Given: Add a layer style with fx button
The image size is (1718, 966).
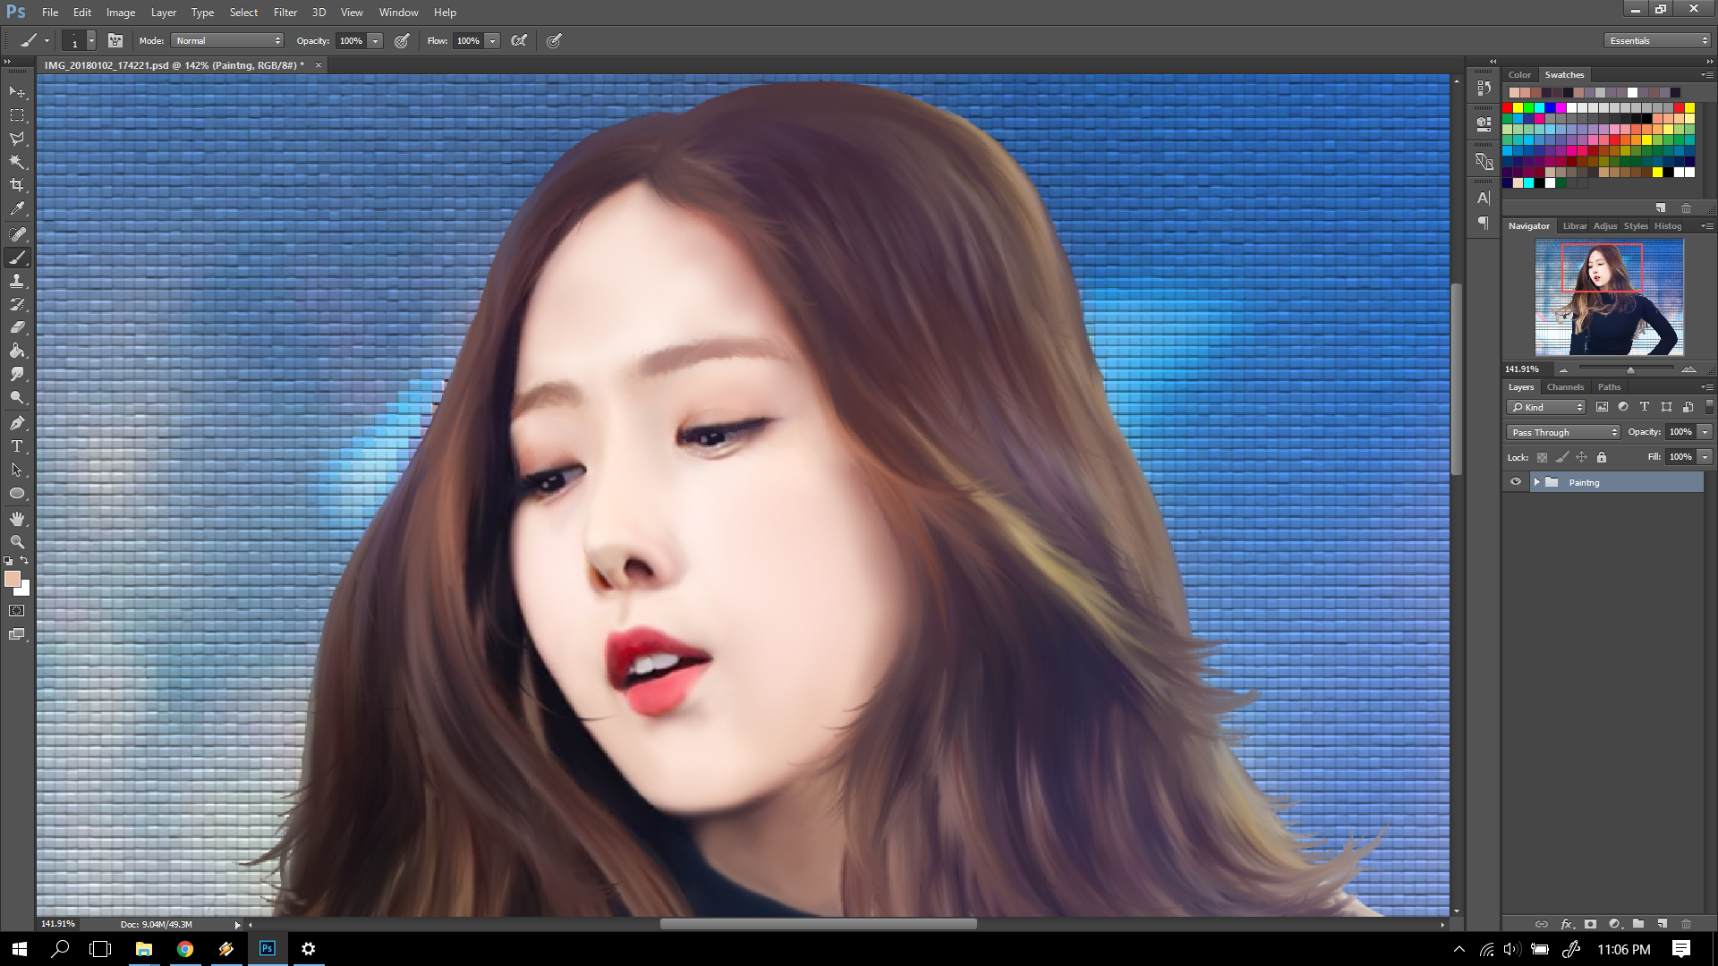Looking at the screenshot, I should [x=1567, y=924].
